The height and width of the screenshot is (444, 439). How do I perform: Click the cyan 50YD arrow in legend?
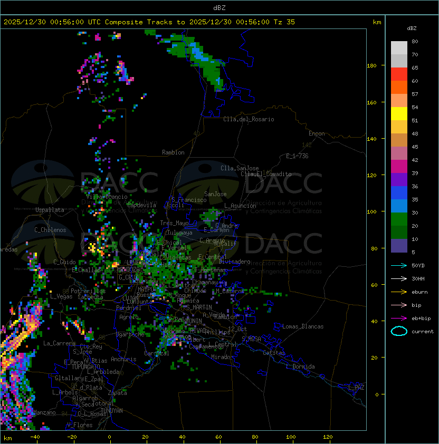tap(399, 265)
